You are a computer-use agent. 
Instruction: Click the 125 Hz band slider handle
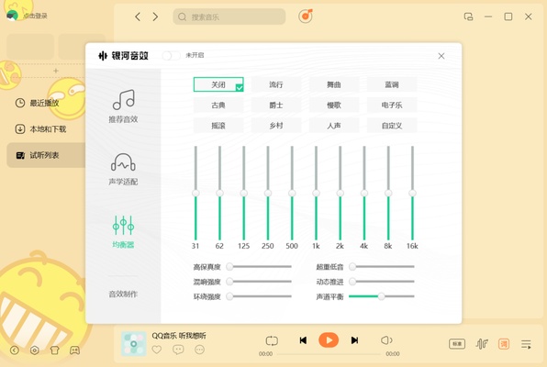coord(244,193)
